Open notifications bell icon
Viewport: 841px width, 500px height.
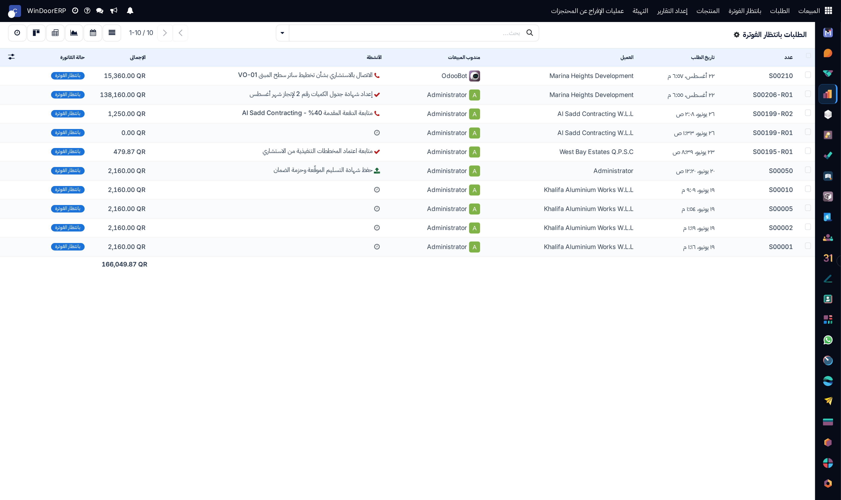[x=130, y=11]
